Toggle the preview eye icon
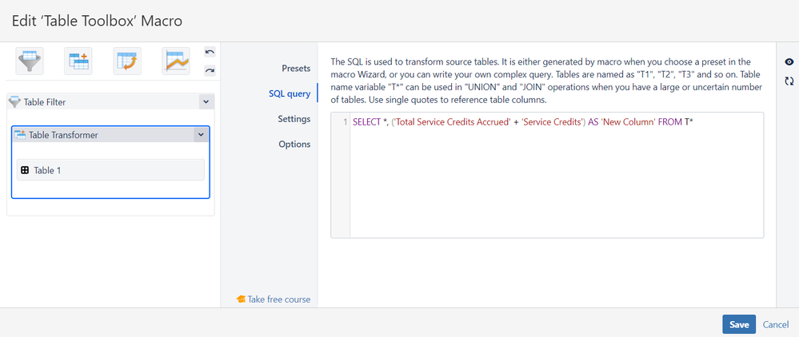The width and height of the screenshot is (799, 337). (789, 62)
